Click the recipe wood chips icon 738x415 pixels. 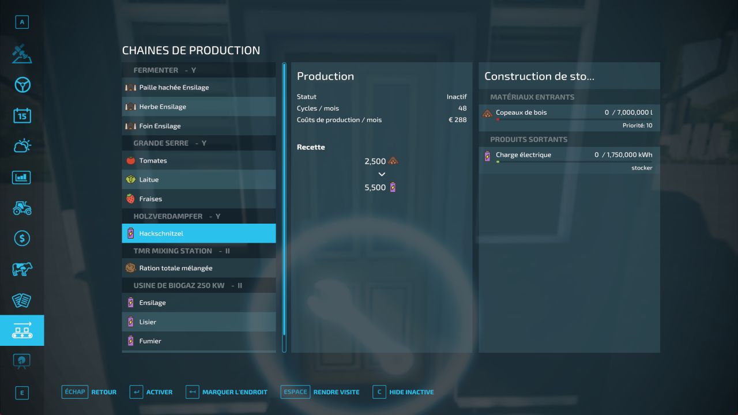coord(393,161)
